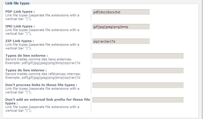
Task: Click "Don't add an external link prefix" label
Action: point(48,100)
